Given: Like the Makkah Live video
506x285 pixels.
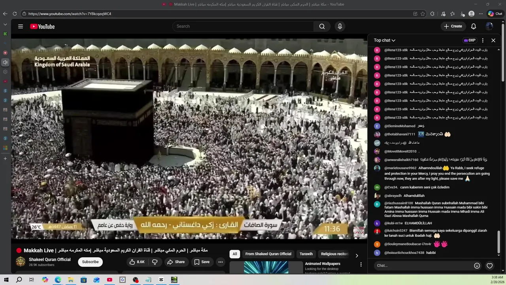Looking at the screenshot, I should (137, 262).
